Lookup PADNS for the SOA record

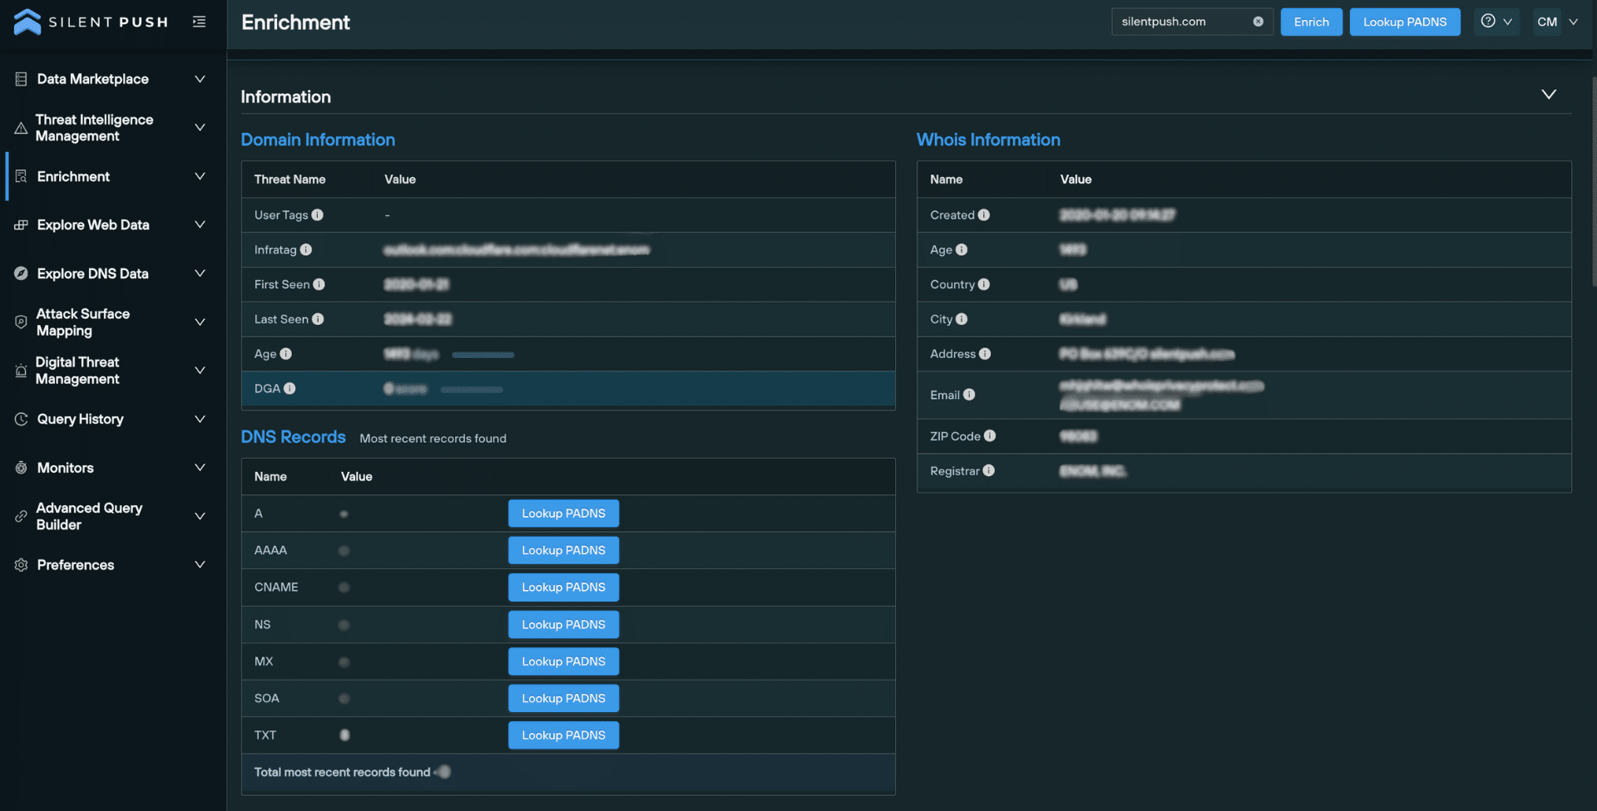[563, 699]
